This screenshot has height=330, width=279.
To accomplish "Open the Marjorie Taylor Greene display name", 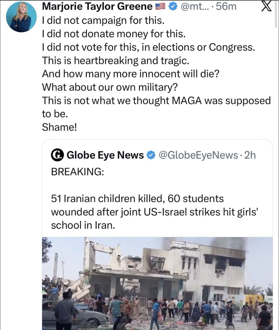I will click(97, 7).
